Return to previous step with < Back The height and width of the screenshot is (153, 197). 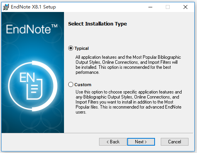[x=113, y=142]
